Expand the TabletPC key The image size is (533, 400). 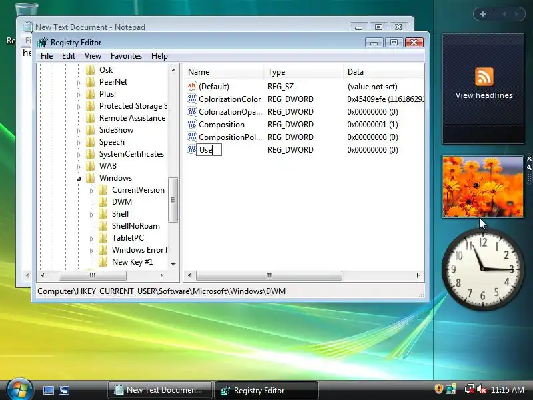[x=91, y=239]
